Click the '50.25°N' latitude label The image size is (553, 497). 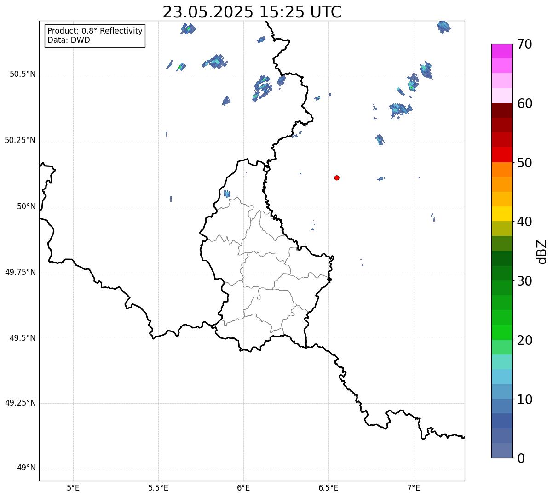pos(20,140)
